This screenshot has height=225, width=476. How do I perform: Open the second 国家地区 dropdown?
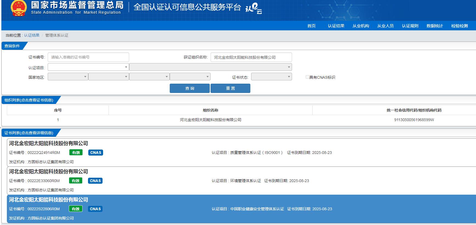pyautogui.click(x=109, y=77)
